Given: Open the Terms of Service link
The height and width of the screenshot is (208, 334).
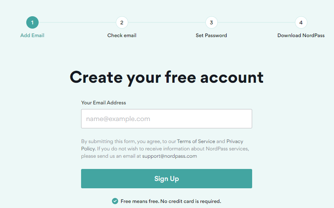Looking at the screenshot, I should coord(196,141).
